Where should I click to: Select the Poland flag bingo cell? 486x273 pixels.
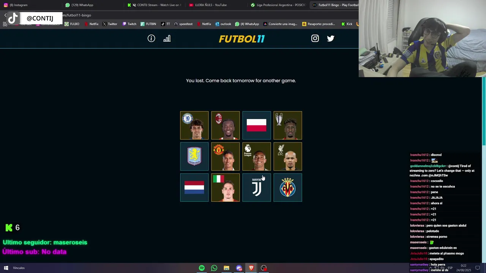[257, 125]
